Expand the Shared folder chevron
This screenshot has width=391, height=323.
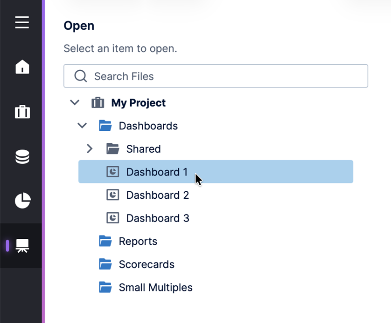click(x=90, y=149)
